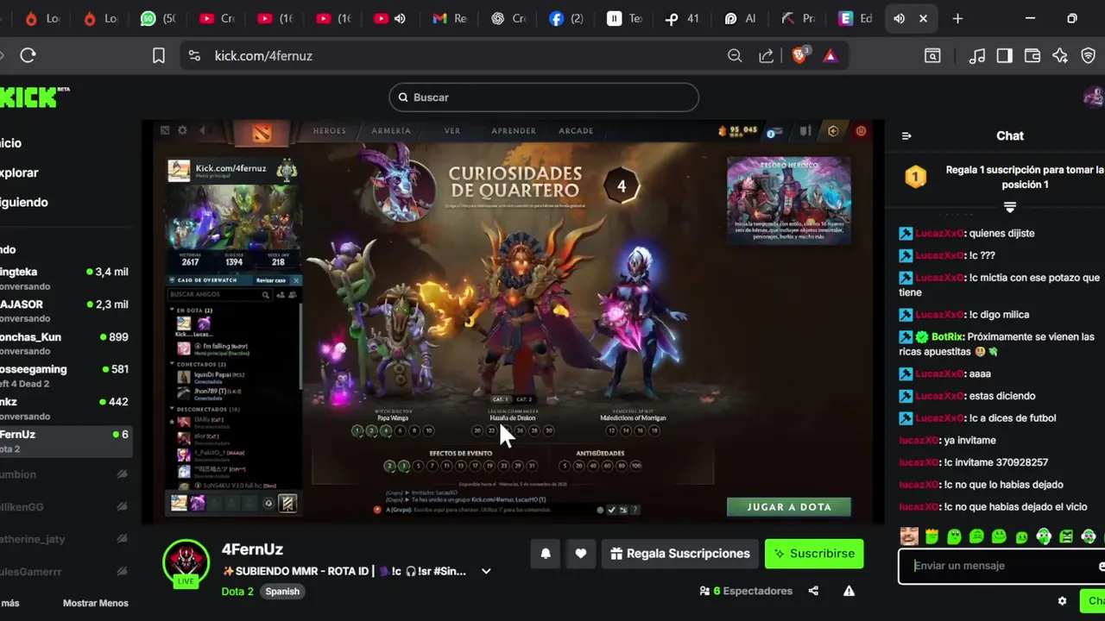Open the channel with 442 viewers
Image resolution: width=1105 pixels, height=621 pixels.
coord(65,408)
